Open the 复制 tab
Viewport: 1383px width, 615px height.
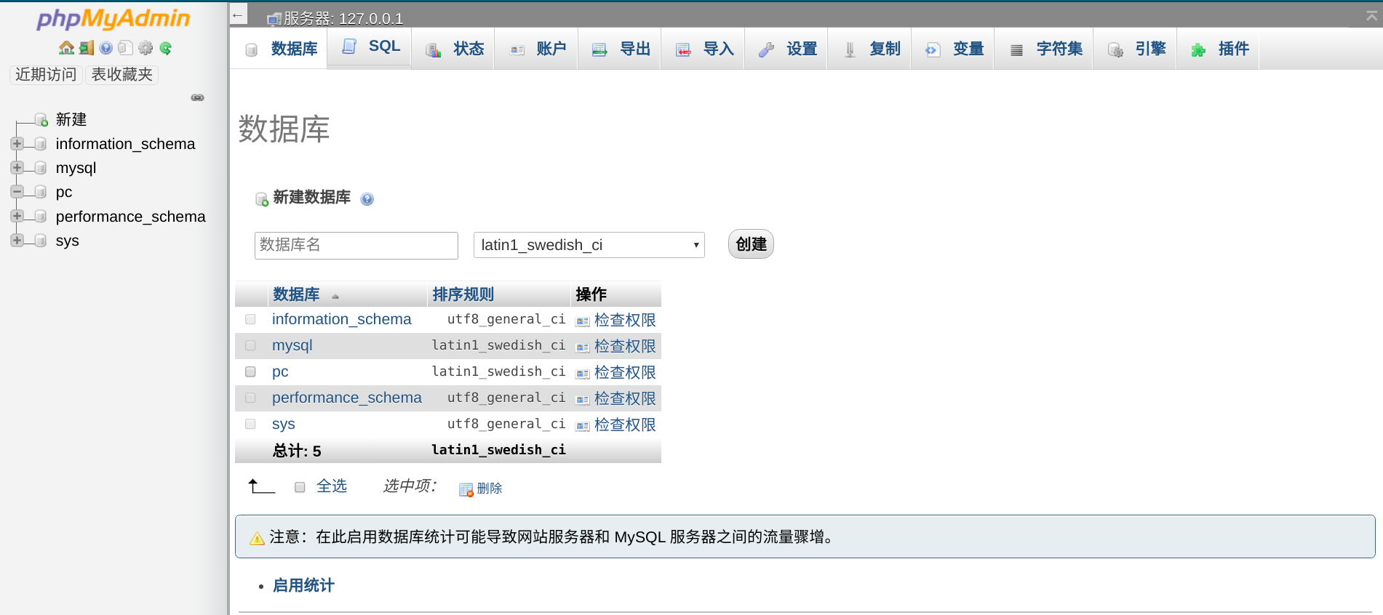click(870, 49)
